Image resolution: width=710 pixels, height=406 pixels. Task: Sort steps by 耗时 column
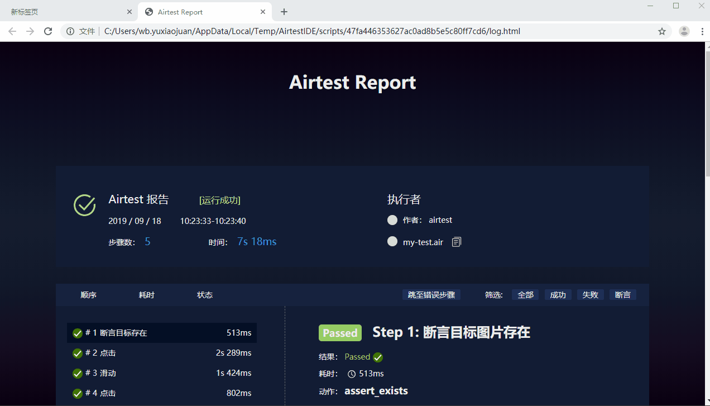[147, 295]
